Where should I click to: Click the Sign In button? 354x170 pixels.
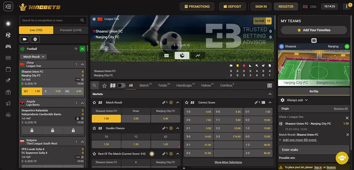[261, 7]
